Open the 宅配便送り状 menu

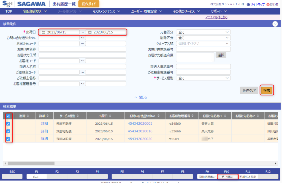[x=35, y=11]
